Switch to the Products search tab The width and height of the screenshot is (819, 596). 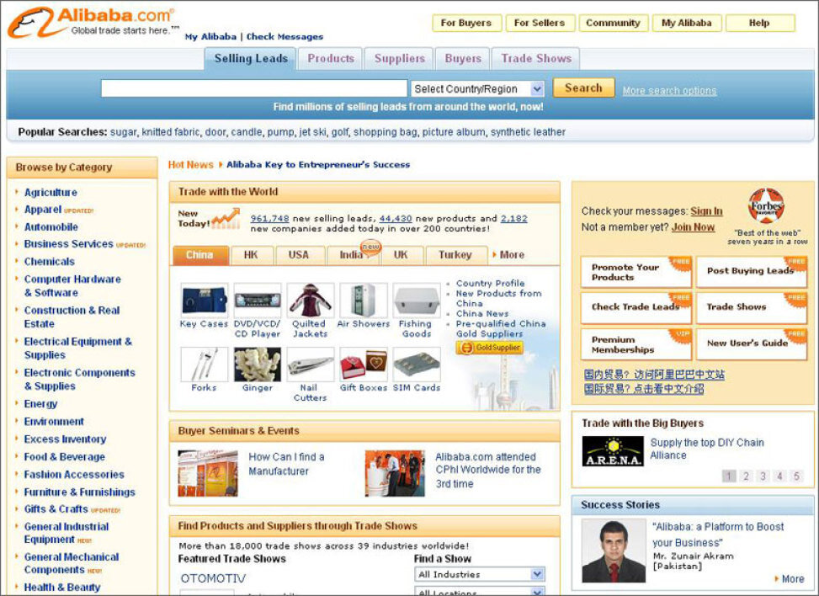331,58
